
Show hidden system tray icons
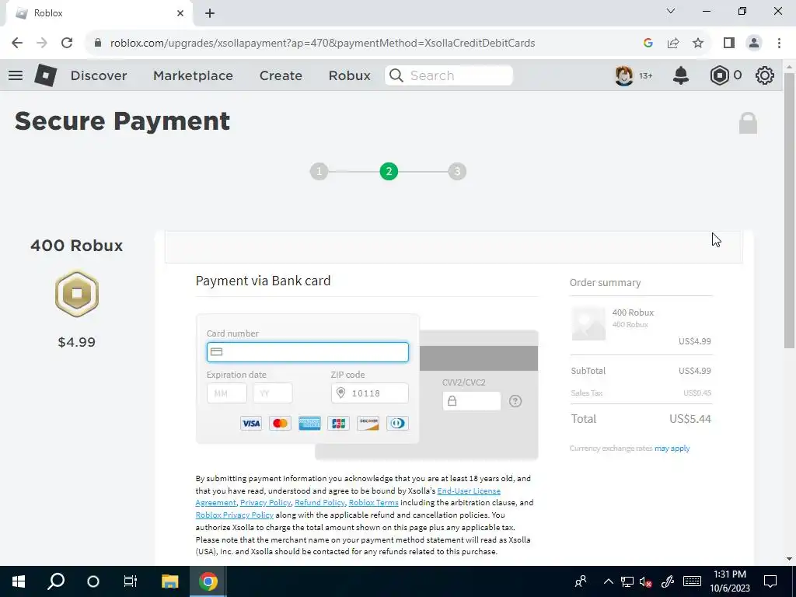(608, 581)
